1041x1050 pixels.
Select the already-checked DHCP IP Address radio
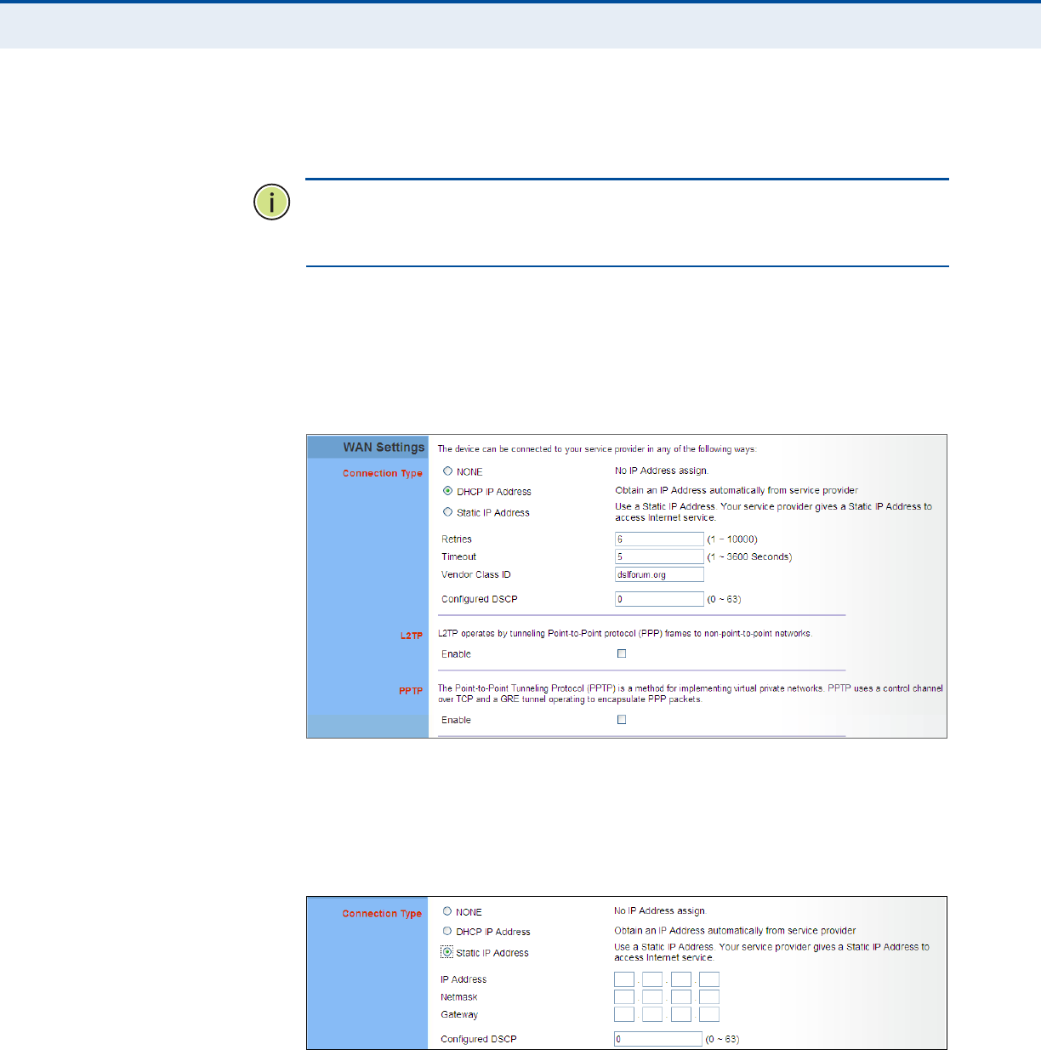click(x=447, y=491)
